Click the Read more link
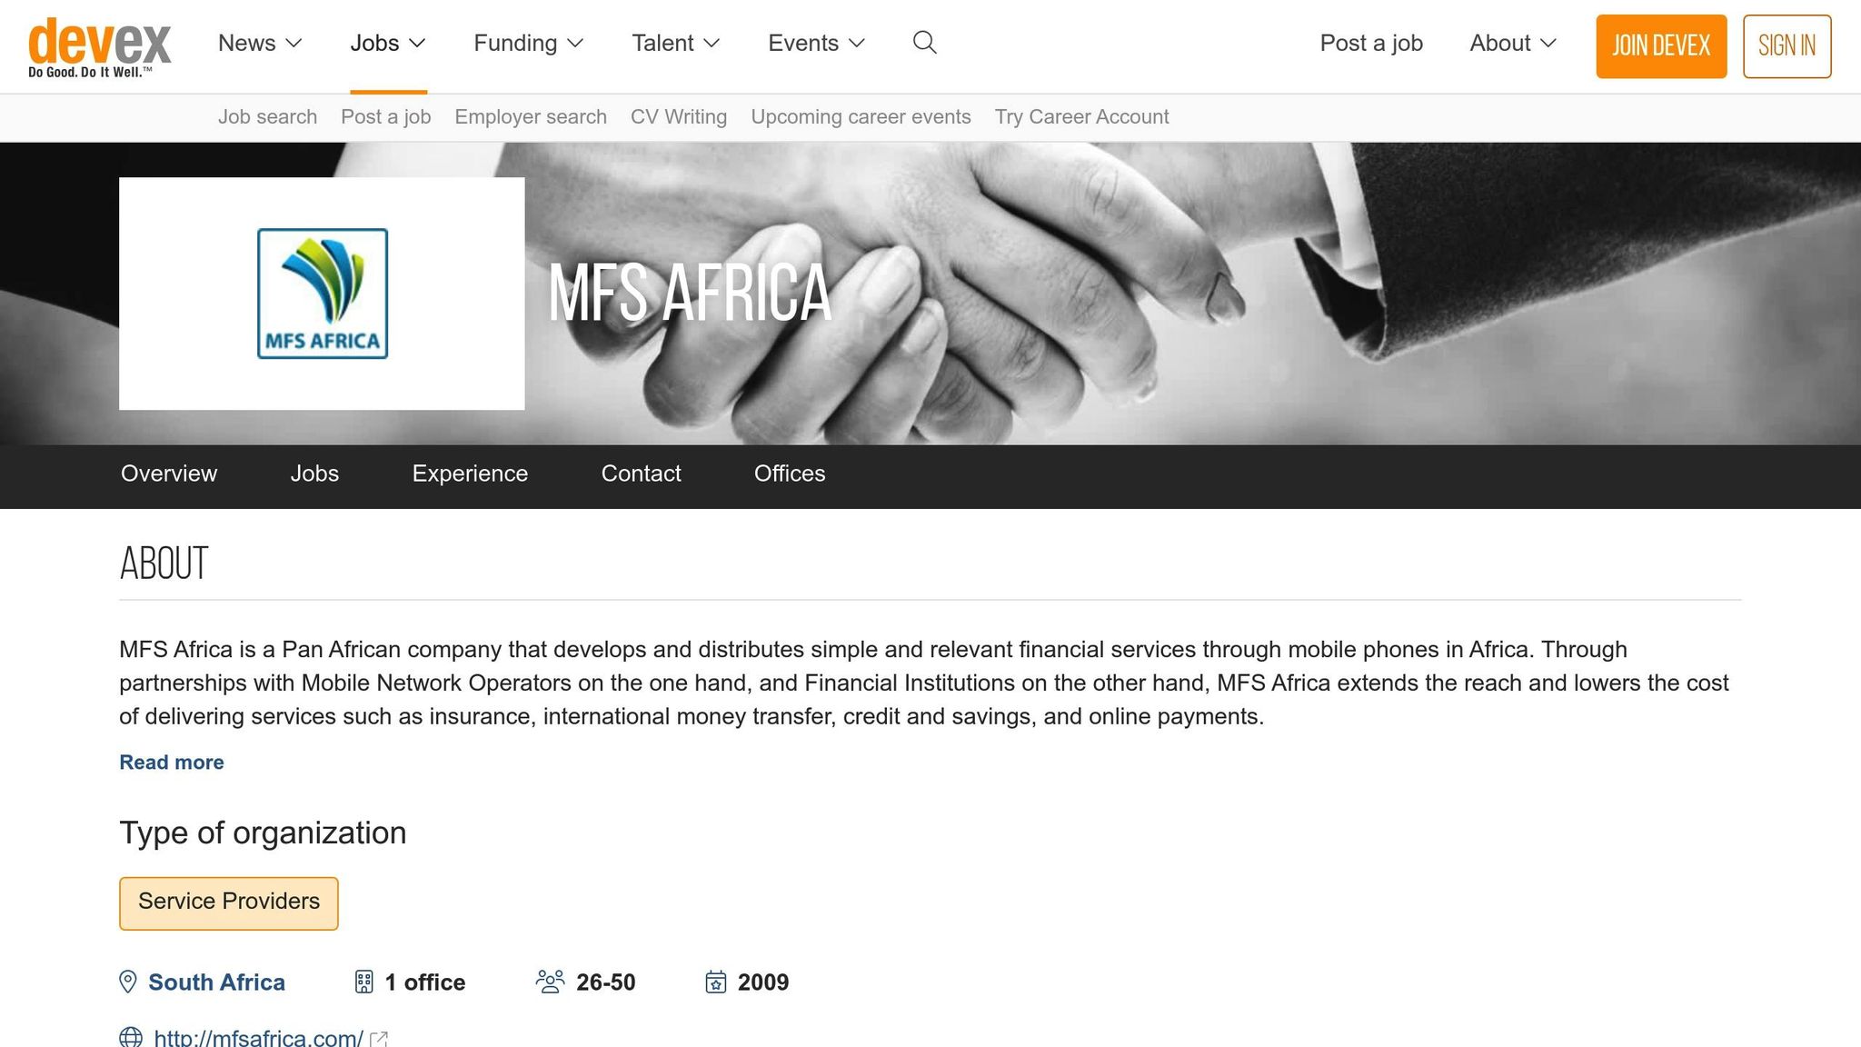This screenshot has width=1861, height=1047. click(x=172, y=762)
